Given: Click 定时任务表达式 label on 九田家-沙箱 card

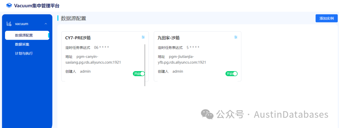Looking at the screenshot, I should [170, 47].
